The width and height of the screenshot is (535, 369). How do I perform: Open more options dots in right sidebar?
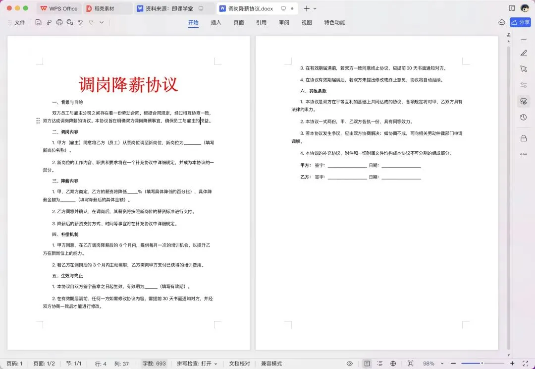pos(524,154)
